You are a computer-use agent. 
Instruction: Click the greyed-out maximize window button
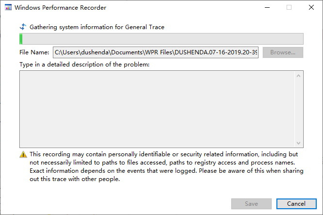click(289, 8)
